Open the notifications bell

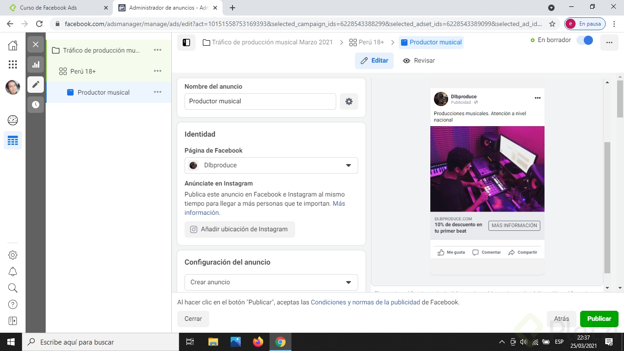pyautogui.click(x=13, y=271)
